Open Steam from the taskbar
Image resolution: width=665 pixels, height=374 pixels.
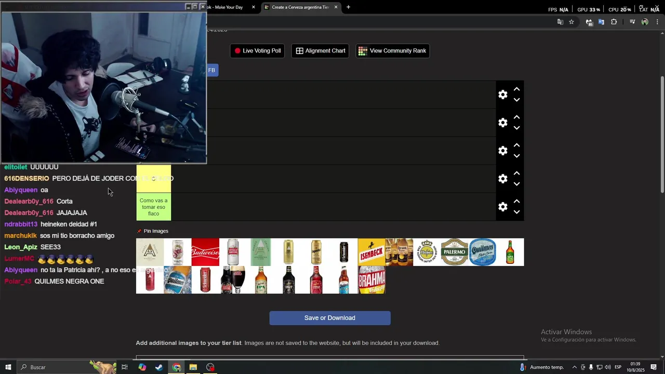[x=159, y=367]
